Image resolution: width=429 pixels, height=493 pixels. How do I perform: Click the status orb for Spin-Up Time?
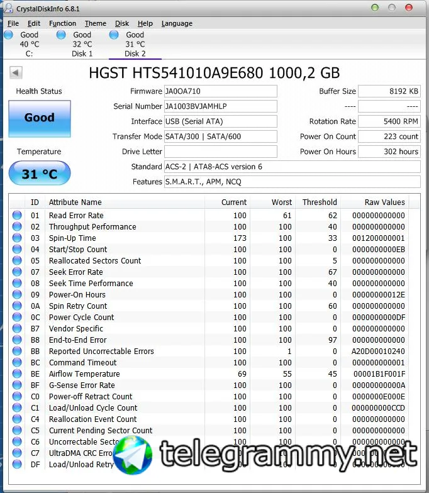coord(17,238)
